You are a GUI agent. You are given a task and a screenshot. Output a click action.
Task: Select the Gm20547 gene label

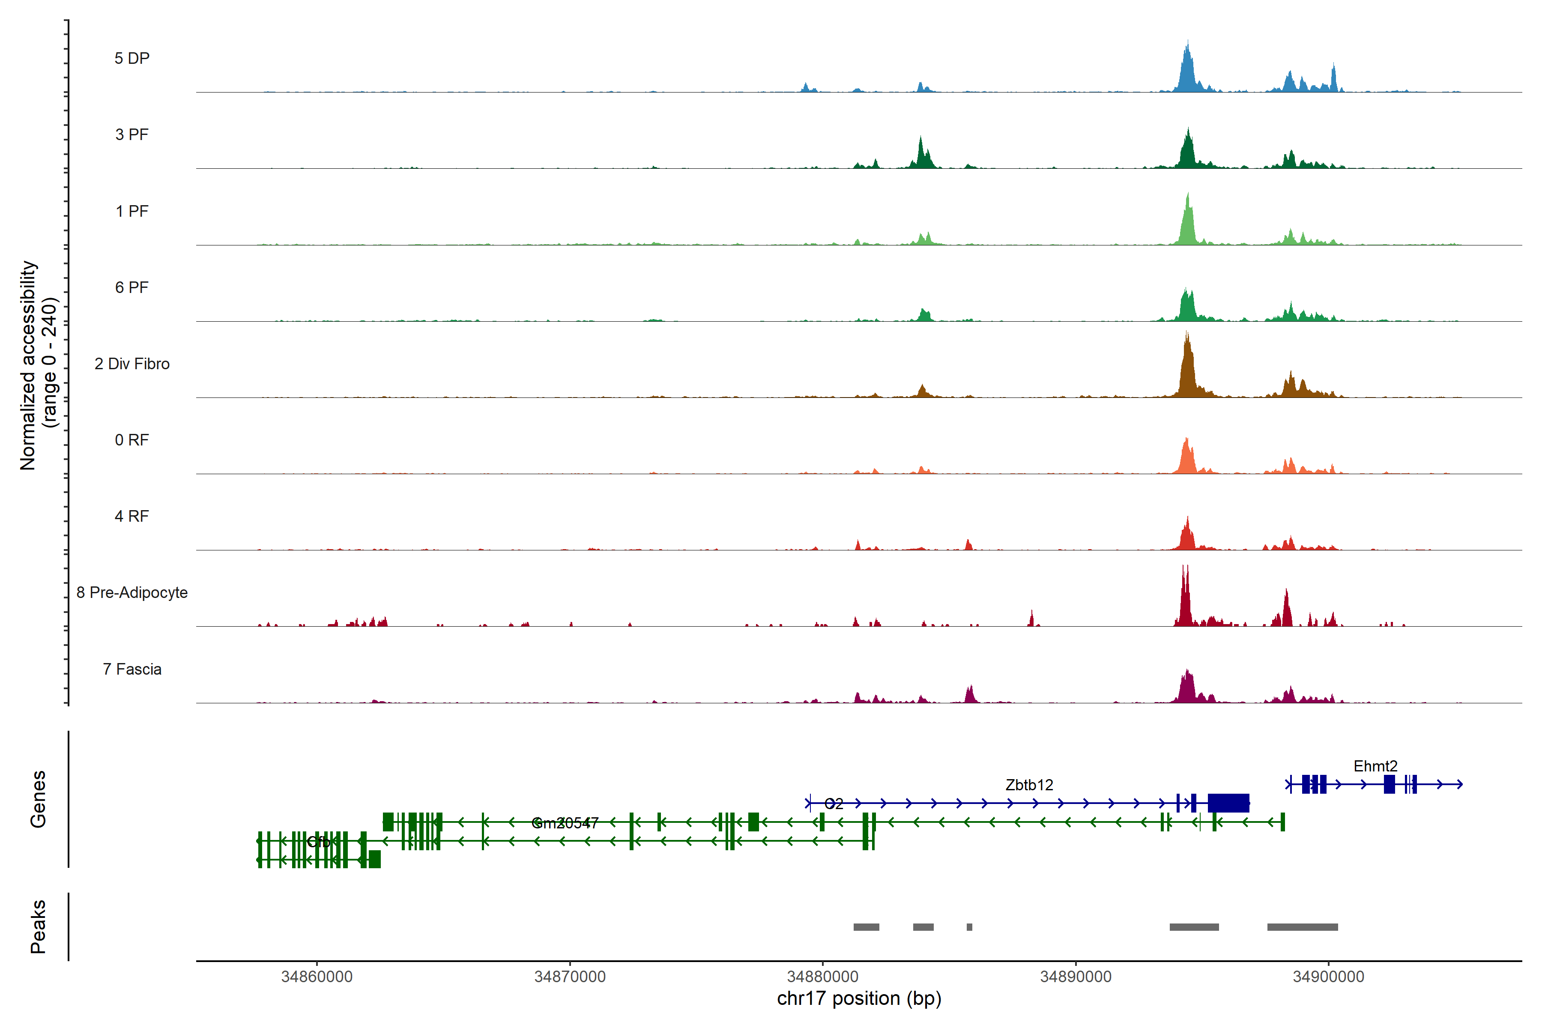[565, 823]
